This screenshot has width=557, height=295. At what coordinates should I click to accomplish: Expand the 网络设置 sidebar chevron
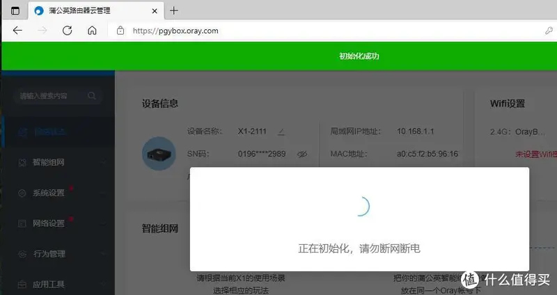(x=103, y=223)
